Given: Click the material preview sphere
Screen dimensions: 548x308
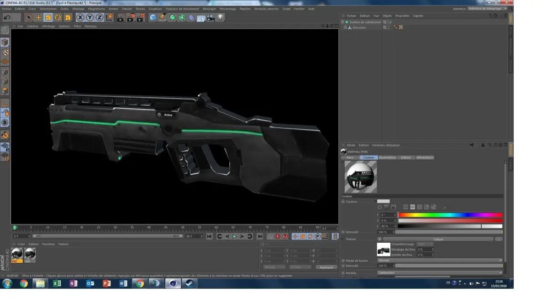Looking at the screenshot, I should click(x=361, y=177).
